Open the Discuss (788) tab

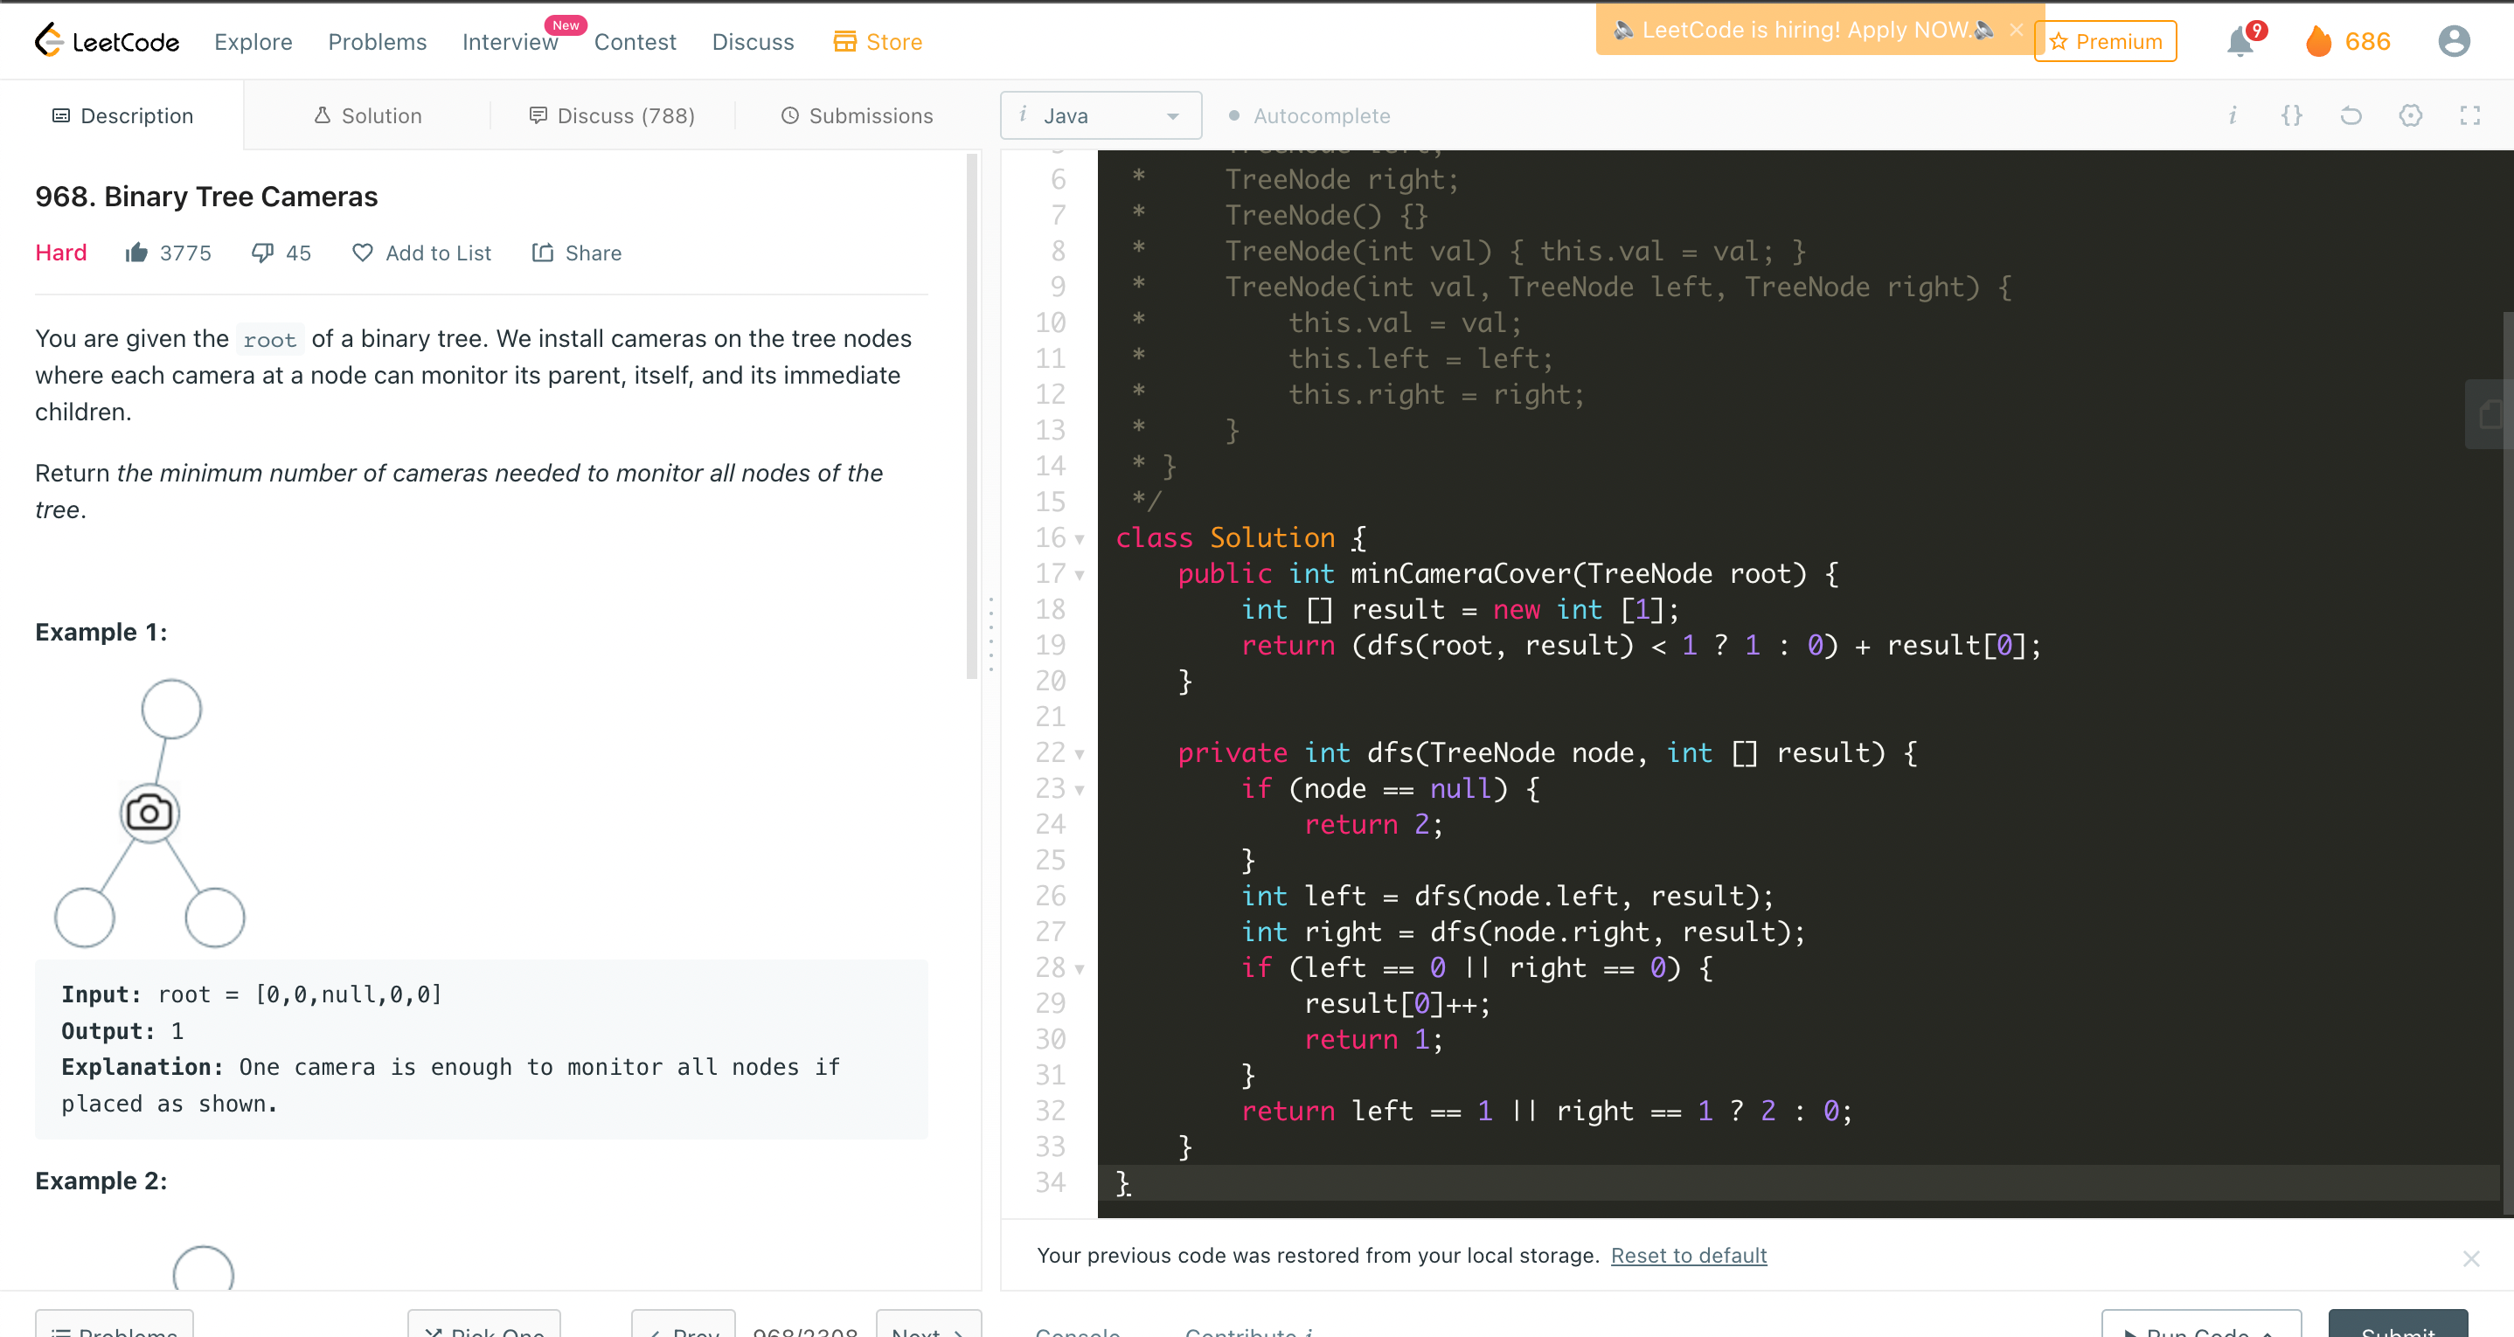tap(612, 115)
